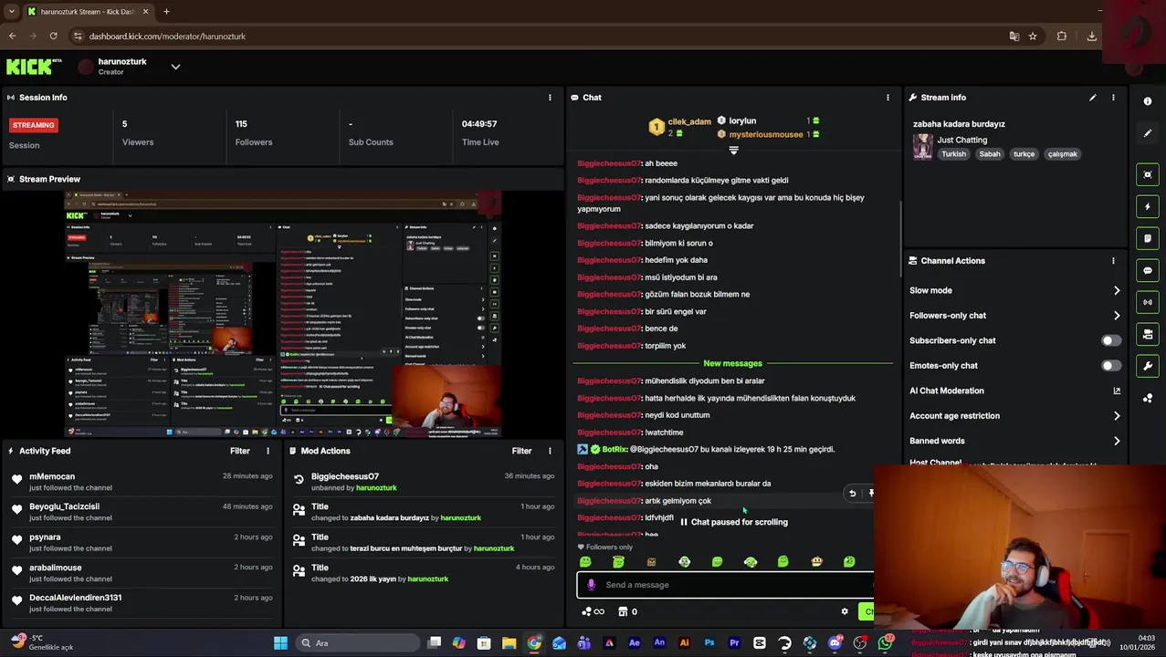Image resolution: width=1166 pixels, height=657 pixels.
Task: Click the reply arrow on hovered chat message
Action: (x=853, y=494)
